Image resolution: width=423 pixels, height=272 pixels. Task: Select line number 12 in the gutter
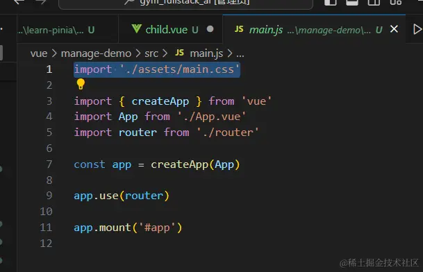coord(46,243)
